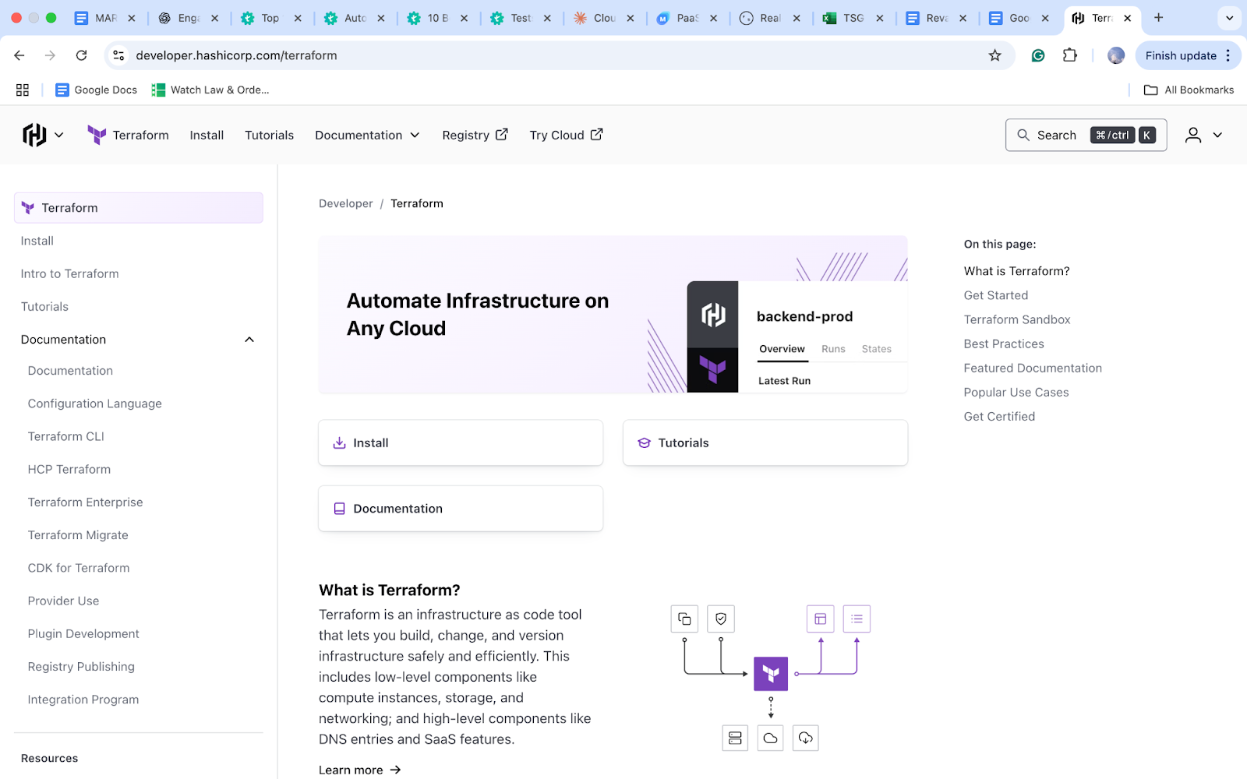
Task: Select Terraform in the sidebar
Action: tap(139, 208)
